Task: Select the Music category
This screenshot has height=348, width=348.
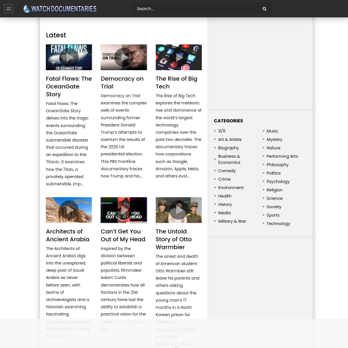Action: [273, 131]
